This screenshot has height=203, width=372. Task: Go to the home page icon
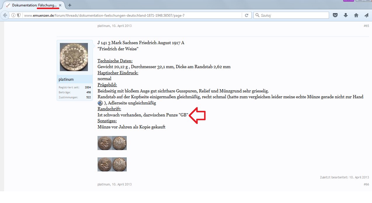[356, 15]
